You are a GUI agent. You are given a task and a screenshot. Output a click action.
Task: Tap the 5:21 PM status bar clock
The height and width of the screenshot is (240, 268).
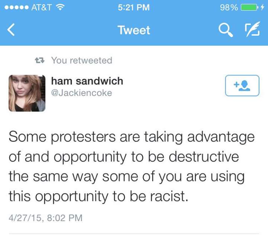pyautogui.click(x=133, y=7)
